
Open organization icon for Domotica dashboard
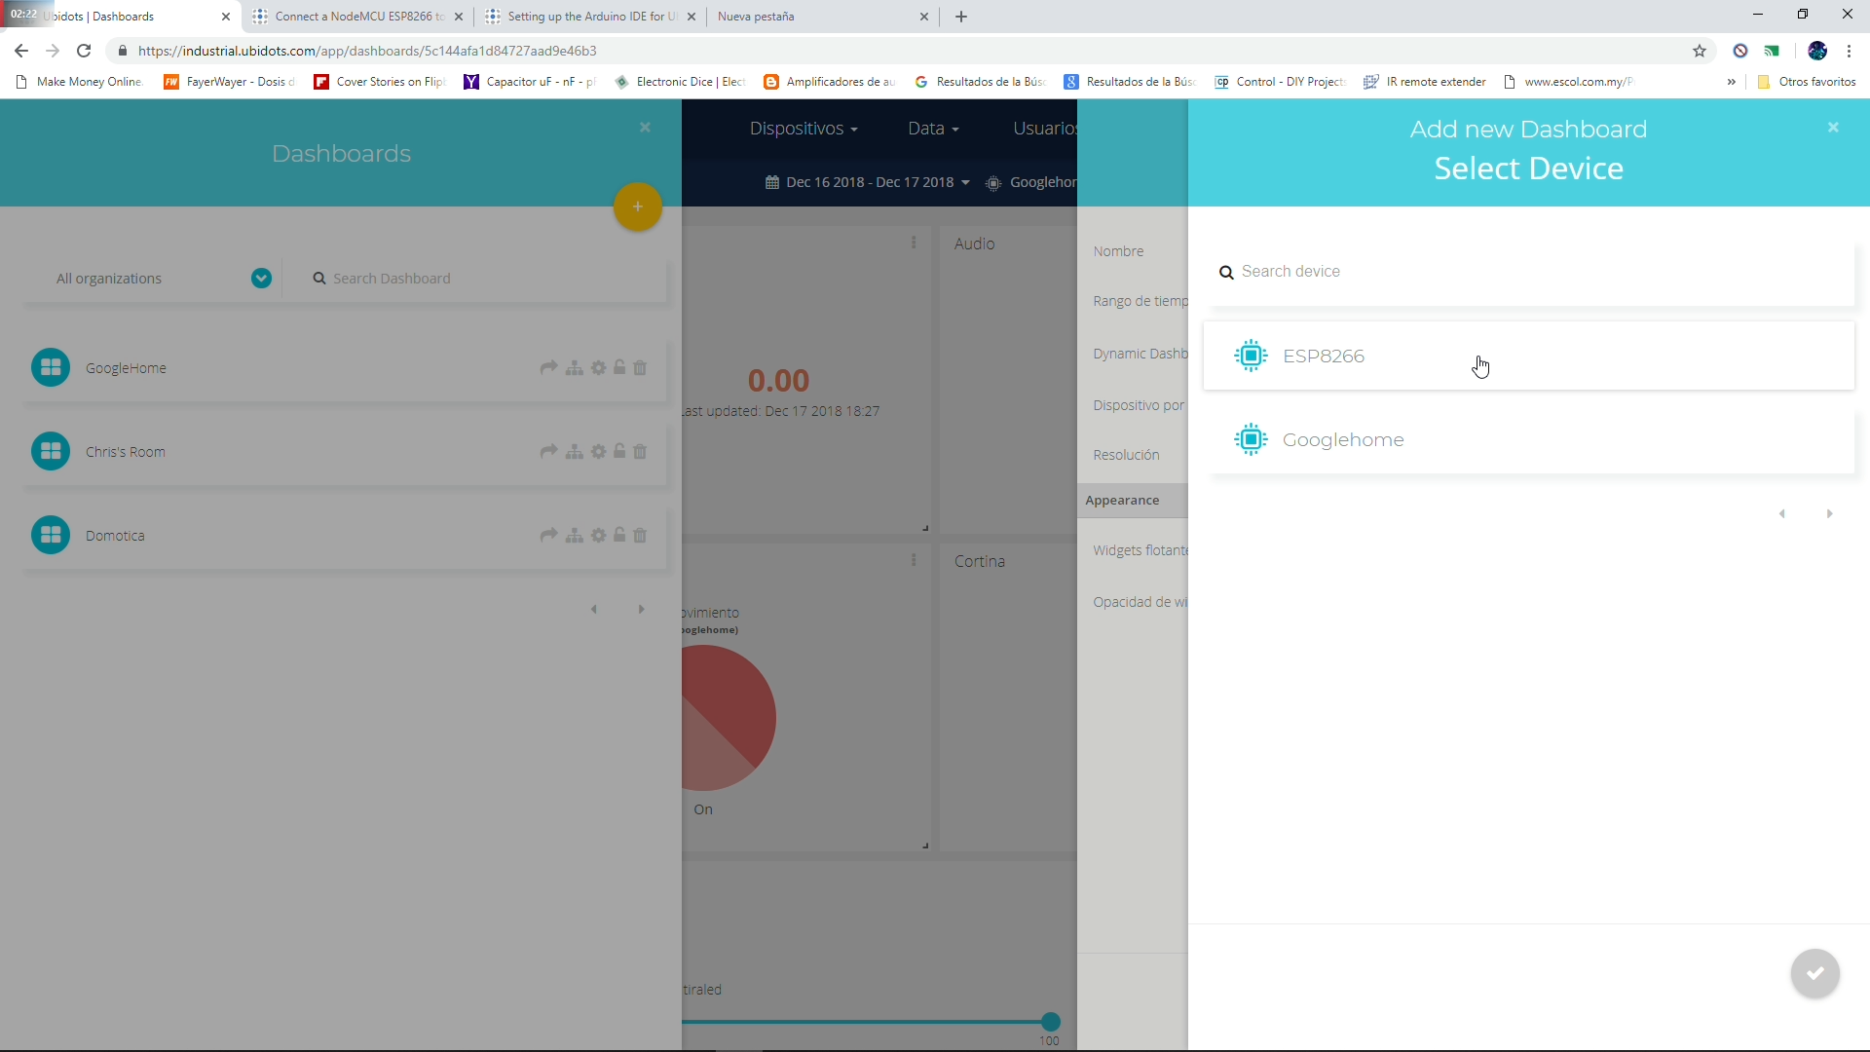pyautogui.click(x=576, y=536)
